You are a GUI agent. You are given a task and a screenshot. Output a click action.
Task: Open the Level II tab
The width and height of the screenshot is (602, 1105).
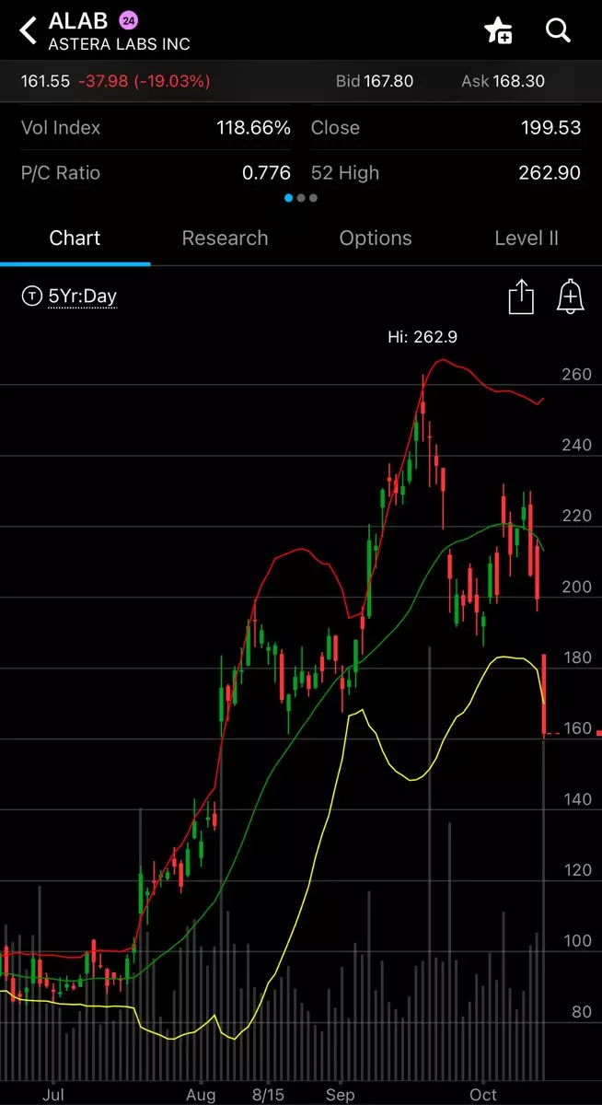click(x=527, y=238)
